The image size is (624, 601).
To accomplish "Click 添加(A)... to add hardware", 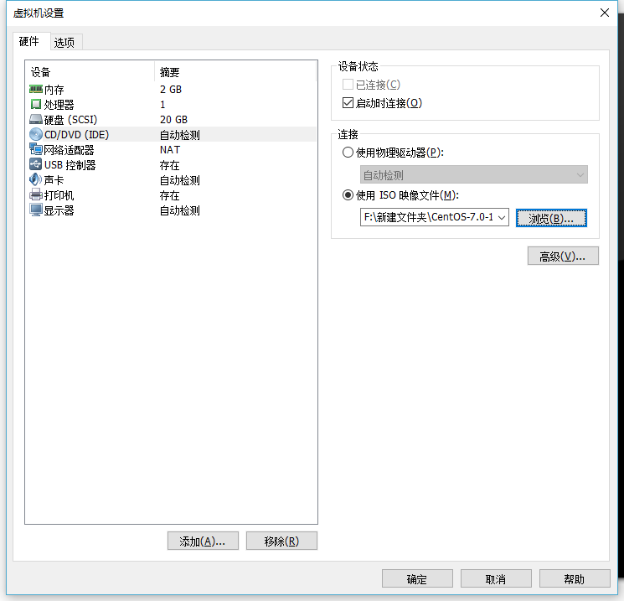I will [x=203, y=541].
